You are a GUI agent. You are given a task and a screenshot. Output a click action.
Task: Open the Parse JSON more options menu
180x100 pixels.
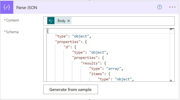point(172,7)
